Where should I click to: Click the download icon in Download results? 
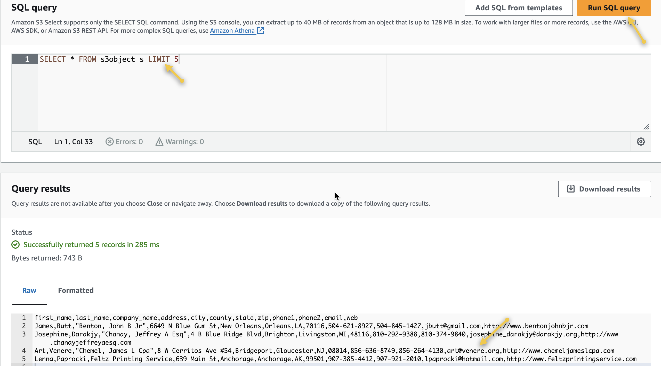click(x=571, y=189)
